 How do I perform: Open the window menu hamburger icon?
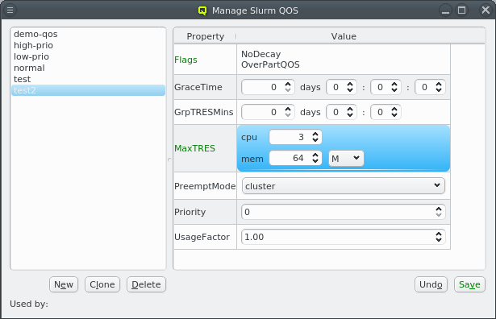10,10
